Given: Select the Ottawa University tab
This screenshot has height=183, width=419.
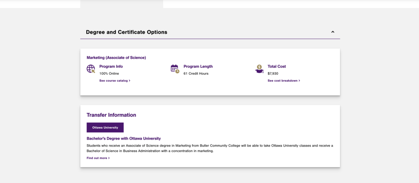Looking at the screenshot, I should click(x=105, y=127).
